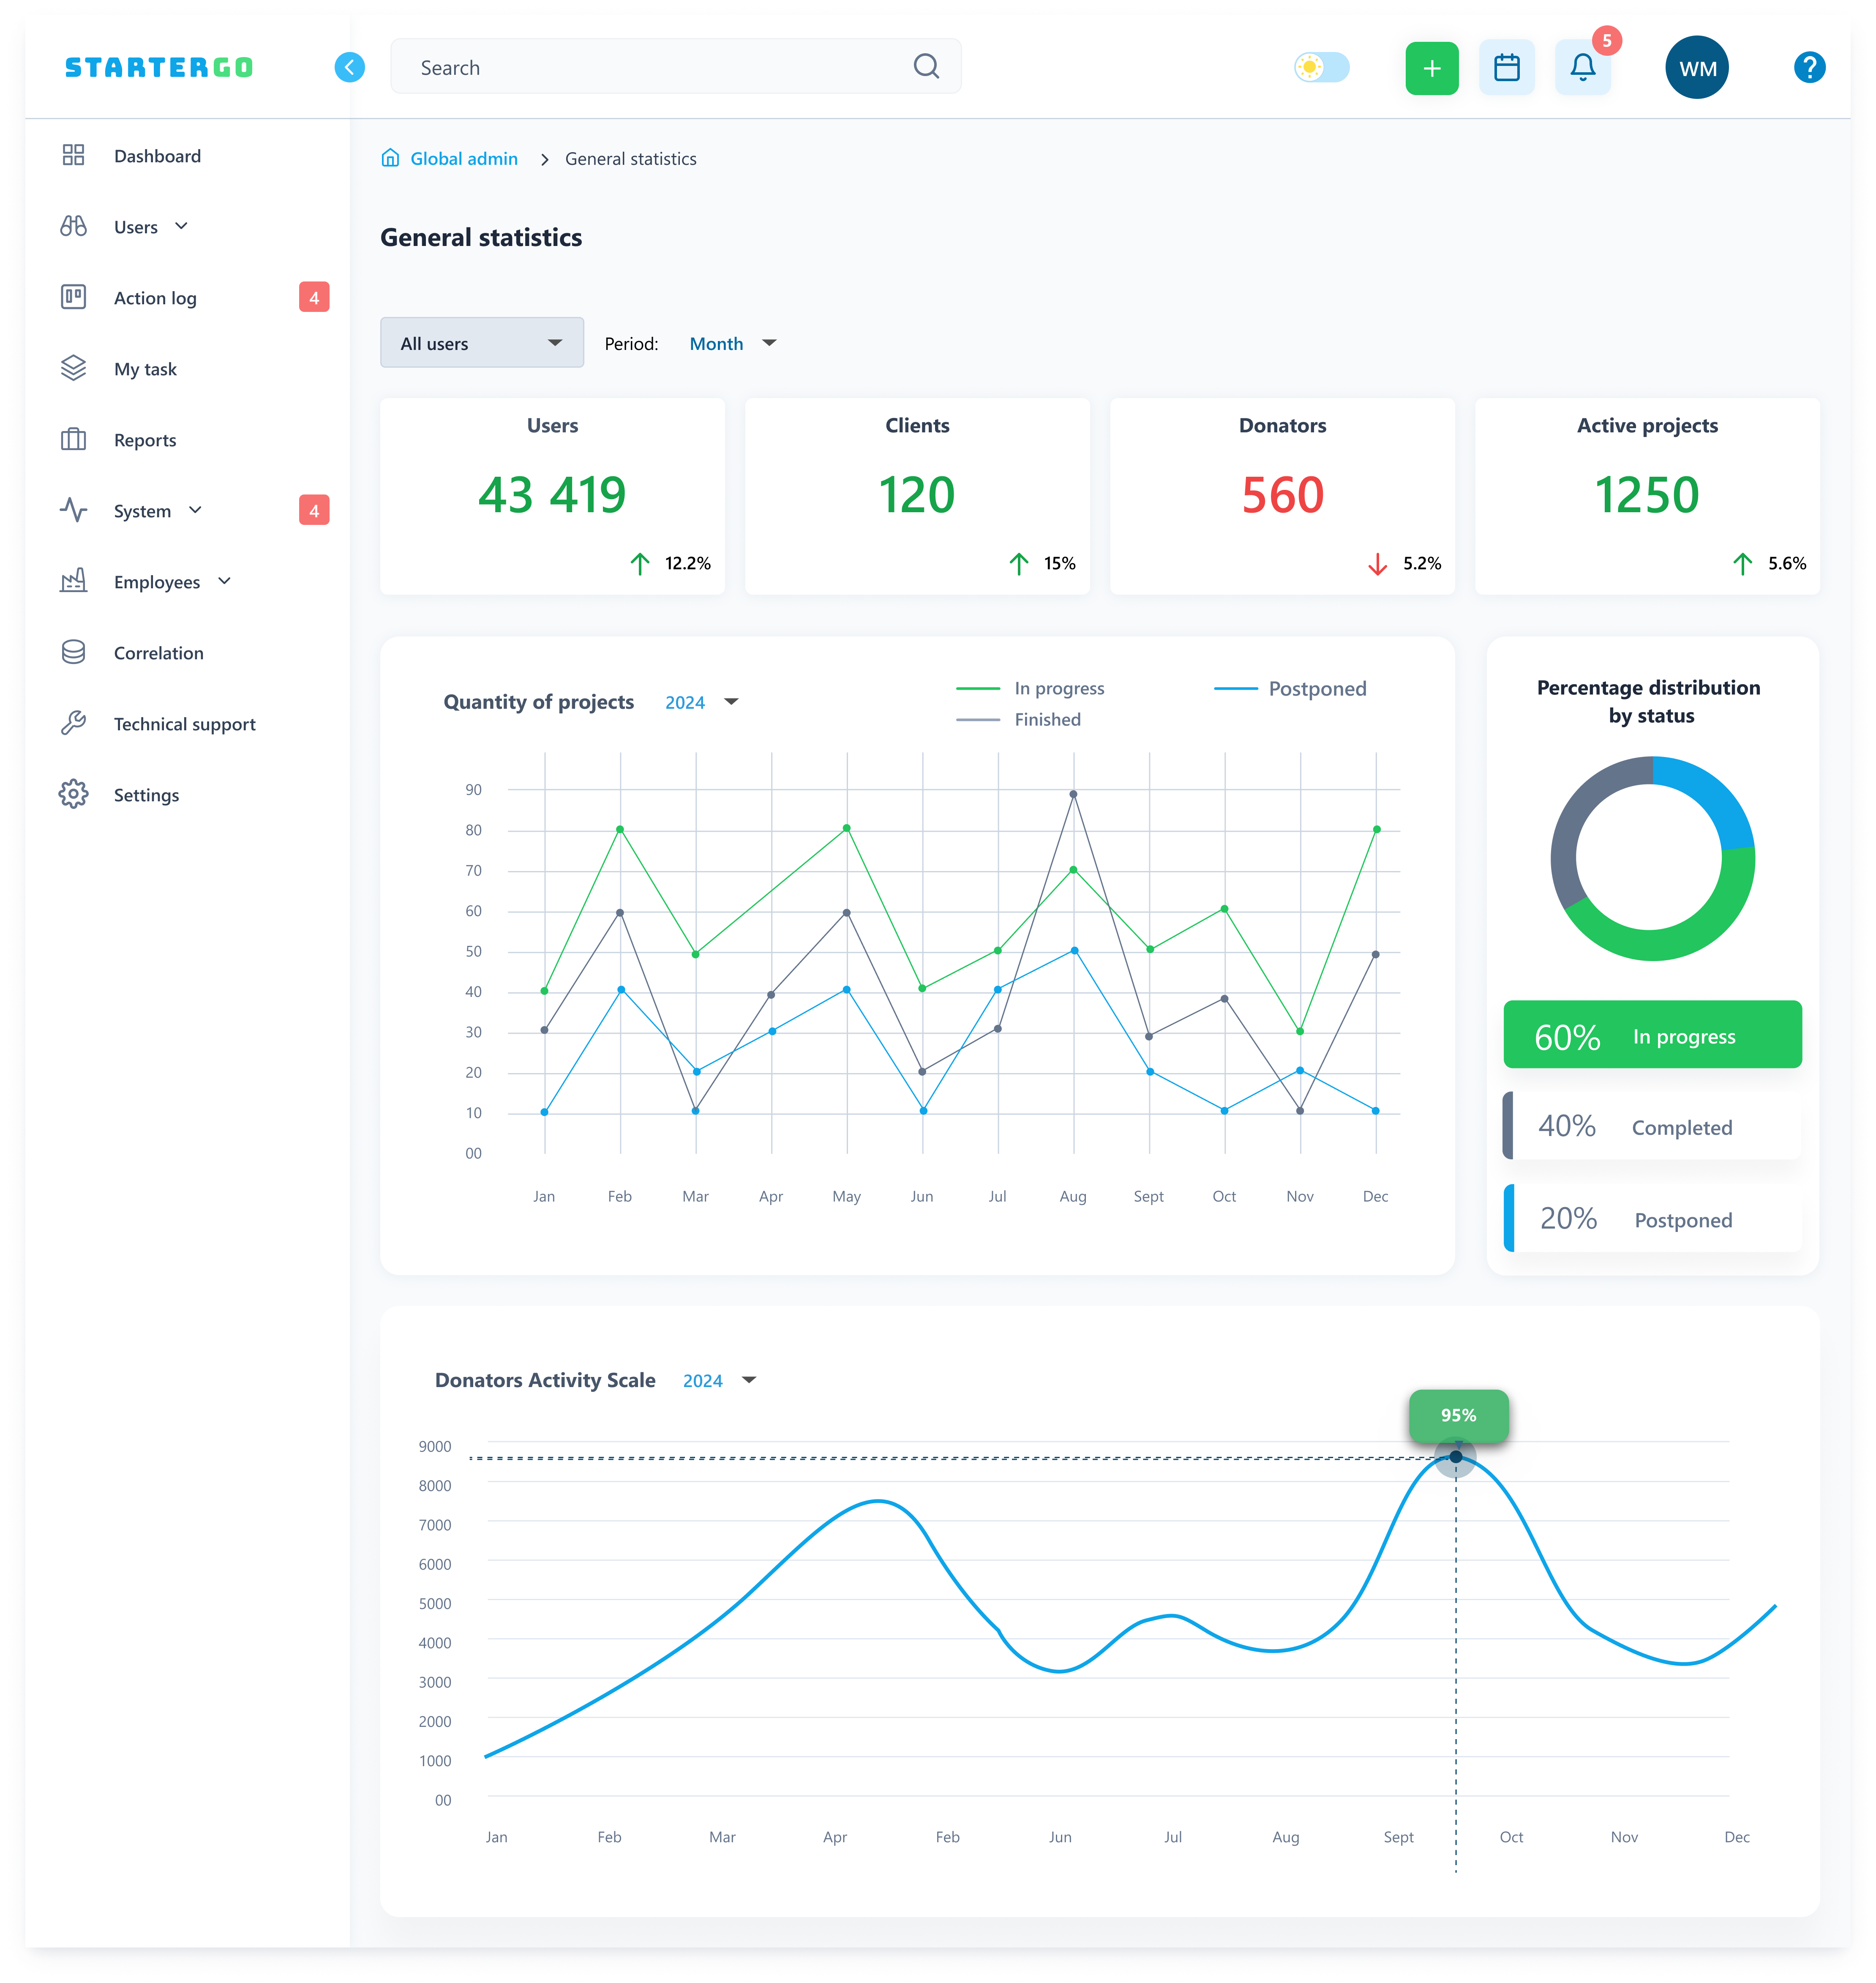Click the blue help question mark icon

[1809, 68]
